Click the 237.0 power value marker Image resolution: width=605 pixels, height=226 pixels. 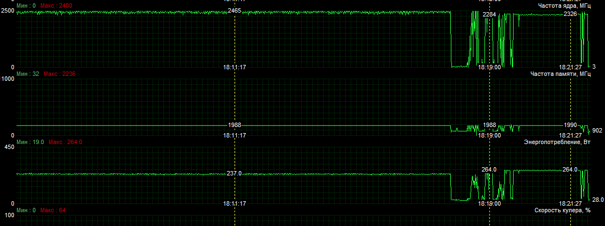click(x=234, y=174)
